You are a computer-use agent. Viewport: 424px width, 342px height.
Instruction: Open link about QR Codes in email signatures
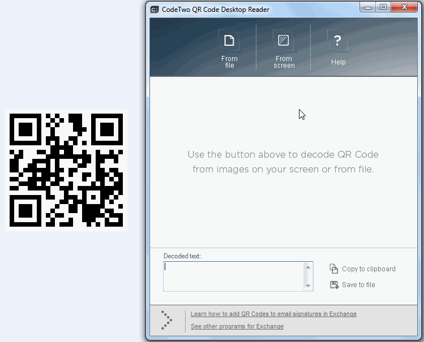pos(273,314)
